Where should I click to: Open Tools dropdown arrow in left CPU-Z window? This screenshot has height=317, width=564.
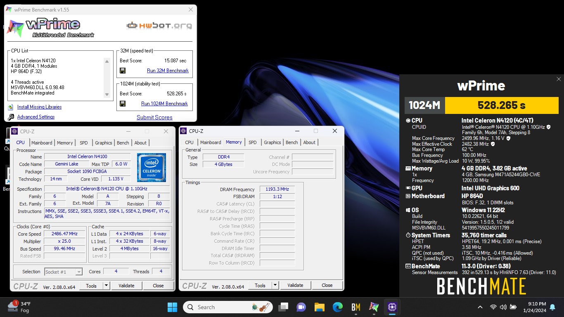point(106,286)
